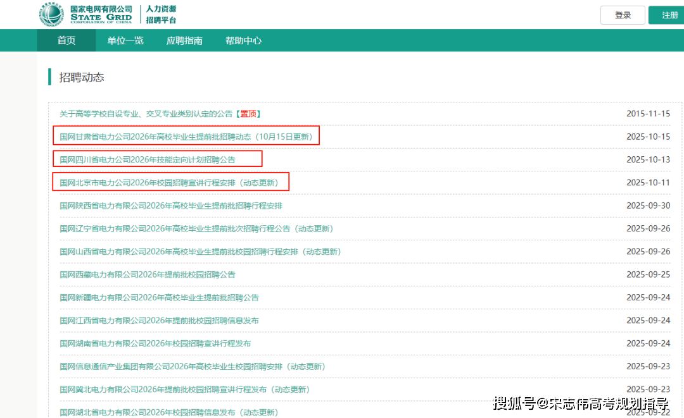Open the 国网陕西省电力有限公司 recruitment schedule link
The width and height of the screenshot is (684, 418).
tap(171, 206)
